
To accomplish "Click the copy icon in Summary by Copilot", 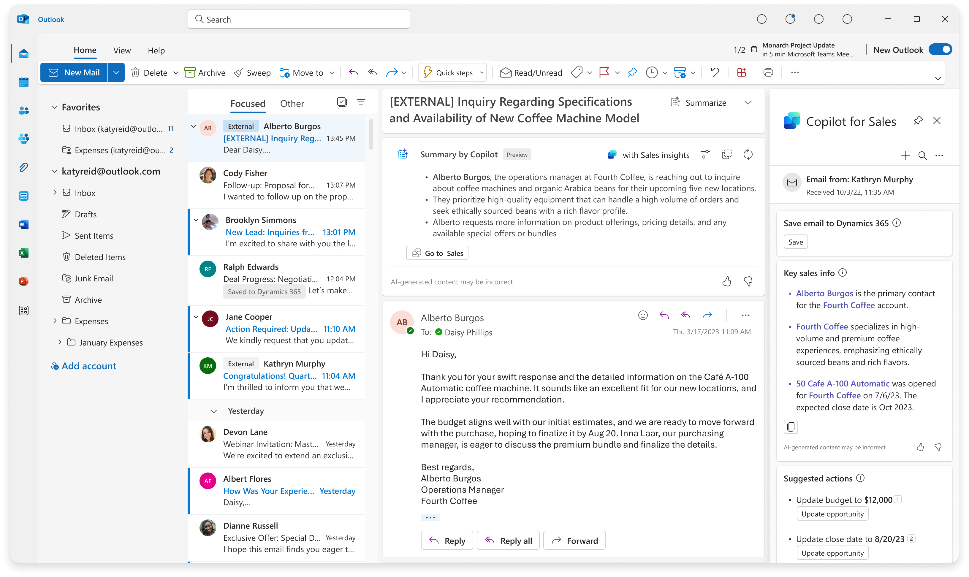I will [726, 155].
